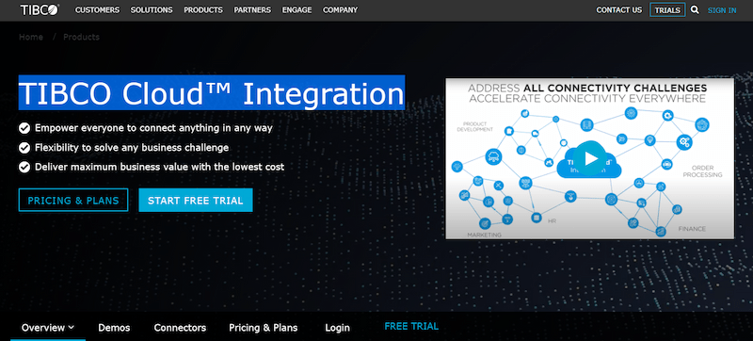The height and width of the screenshot is (341, 753).
Task: Go to Home breadcrumb
Action: point(31,37)
